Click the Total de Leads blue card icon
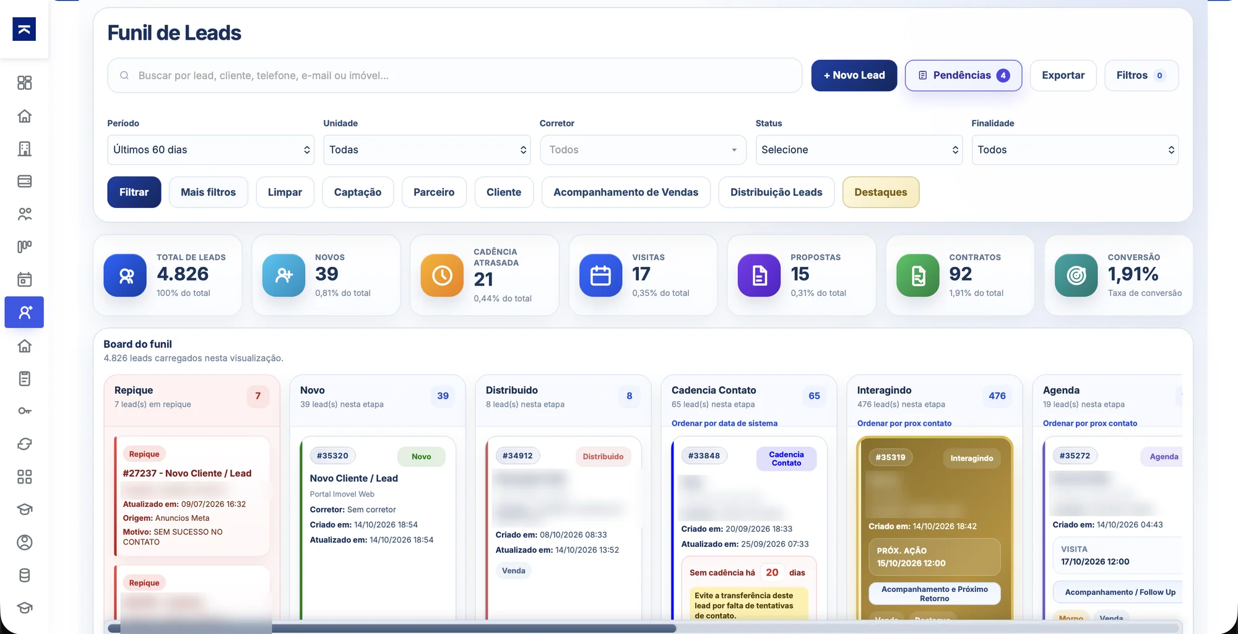 tap(125, 276)
